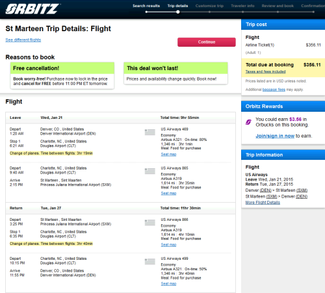Click the Trip cost panel header

(x=283, y=24)
